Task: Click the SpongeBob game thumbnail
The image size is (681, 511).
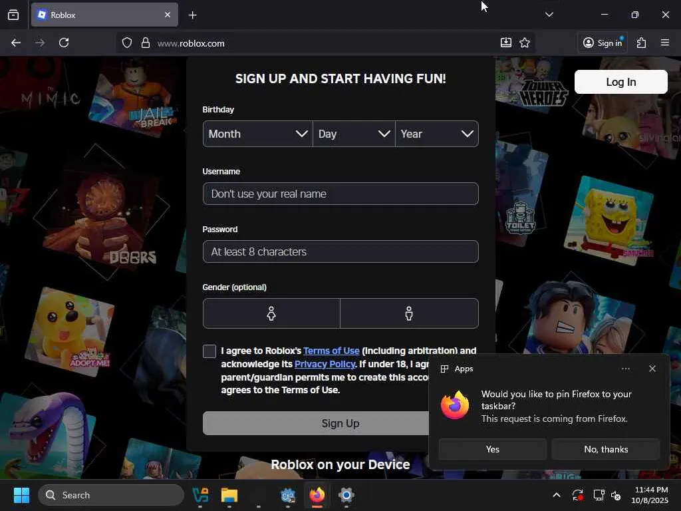Action: [609, 221]
